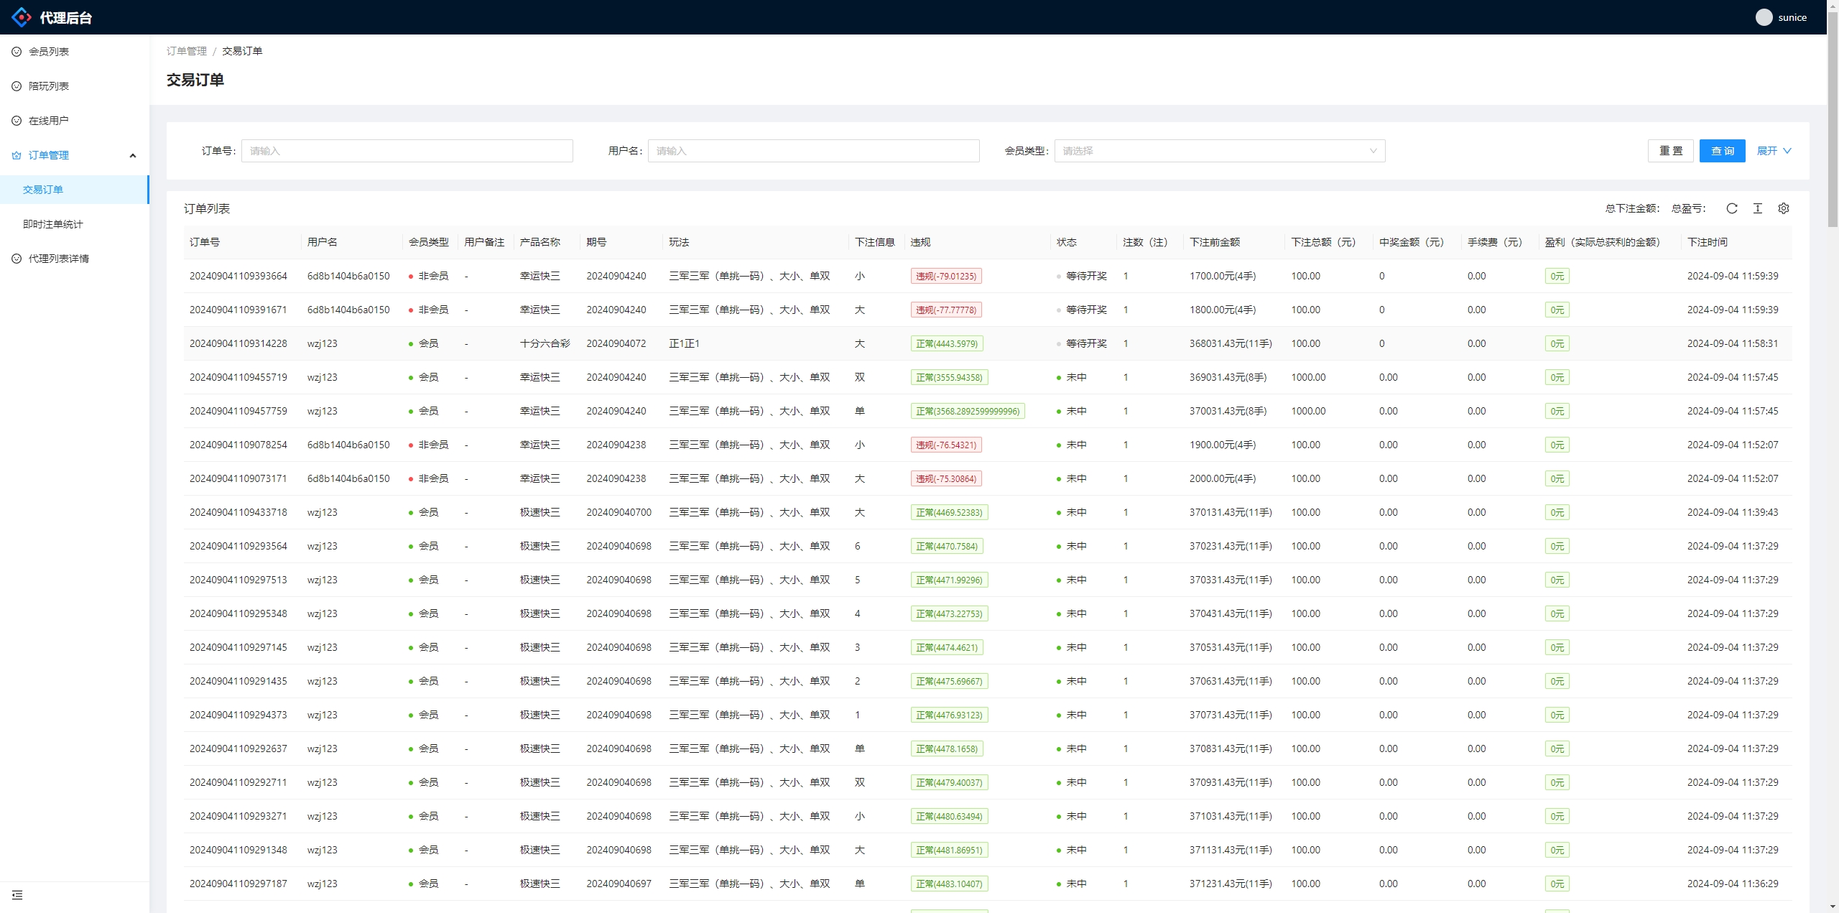Focus the 订单号 input field

(x=407, y=151)
